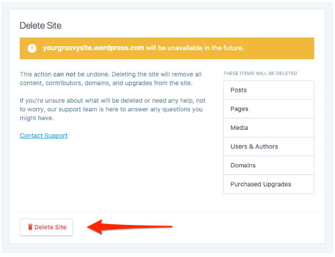The width and height of the screenshot is (335, 257).
Task: Click the "This action" text
Action: click(36, 74)
